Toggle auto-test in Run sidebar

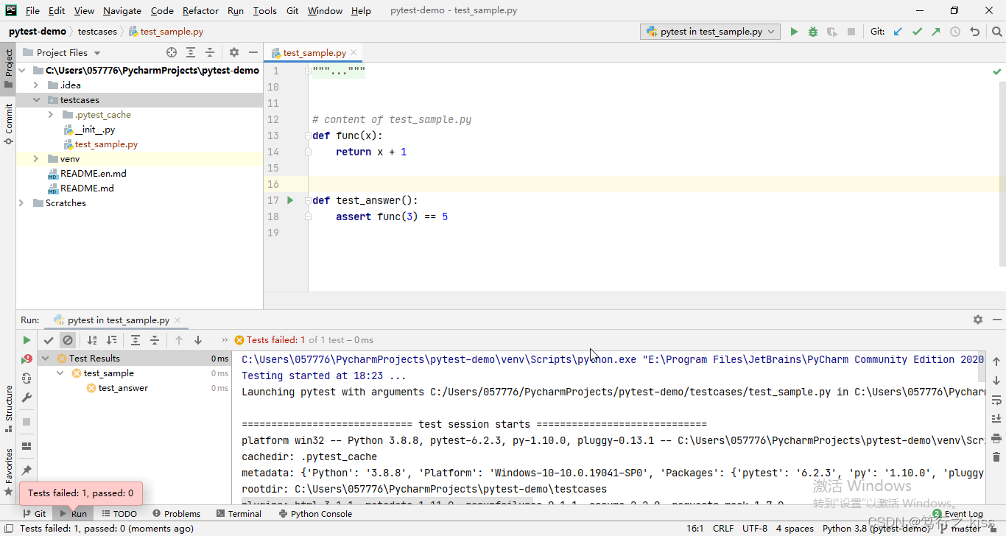coord(27,378)
